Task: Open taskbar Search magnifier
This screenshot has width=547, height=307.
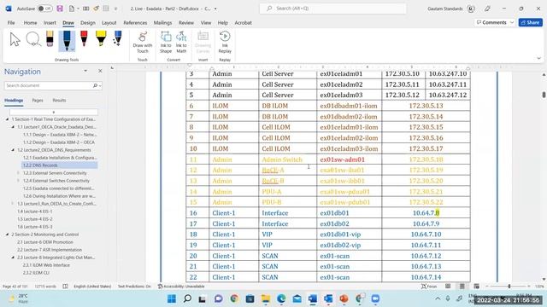Action: click(187, 298)
